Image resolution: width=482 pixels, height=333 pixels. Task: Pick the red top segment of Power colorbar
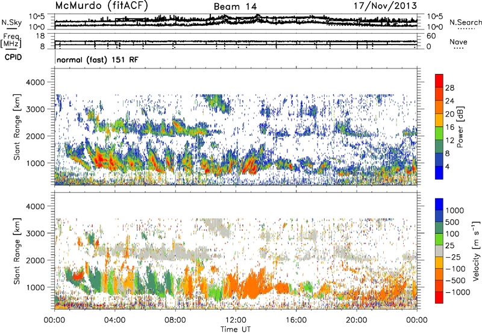439,81
